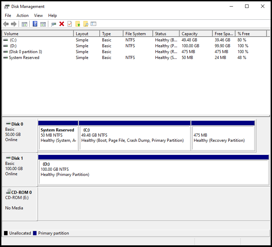Sort by the Type column header
The width and height of the screenshot is (272, 247).
point(112,34)
